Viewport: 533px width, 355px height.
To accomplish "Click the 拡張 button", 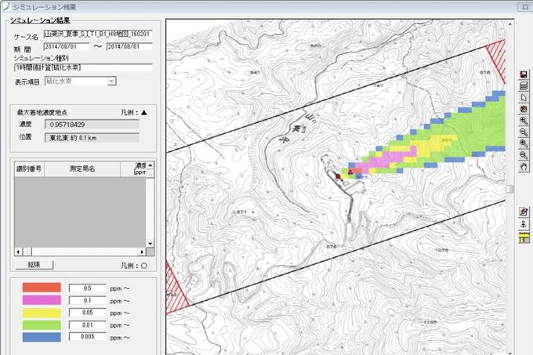I will click(x=34, y=264).
